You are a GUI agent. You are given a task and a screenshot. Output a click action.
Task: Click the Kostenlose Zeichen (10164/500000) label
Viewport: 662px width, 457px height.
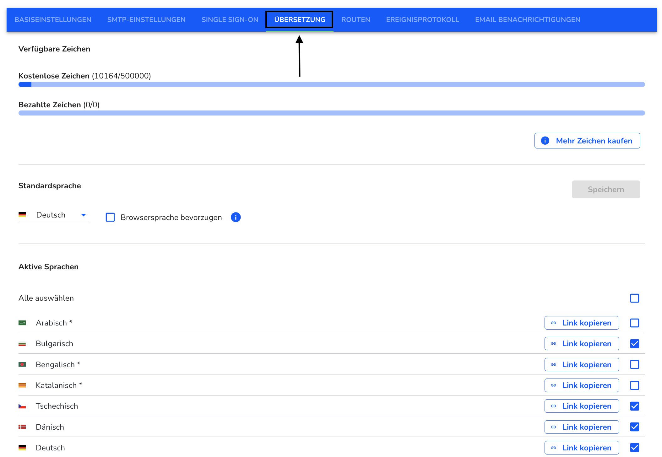pos(85,76)
